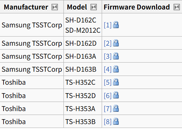Sort table by Manufacturer column icon
The width and height of the screenshot is (182, 129).
pos(55,7)
